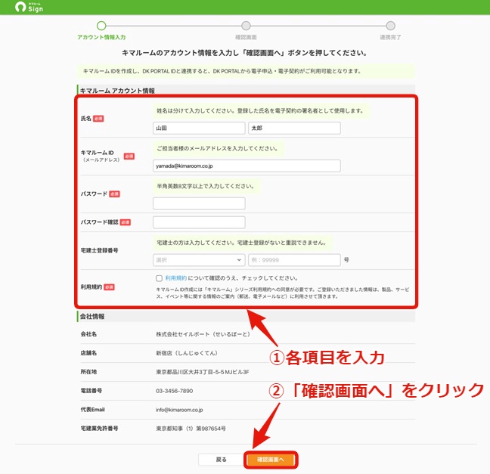Click the 必須 badge next to 氏名
The width and height of the screenshot is (490, 474).
tap(98, 119)
